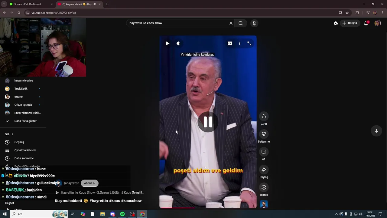Open the Chrome three-dot menu
This screenshot has height=218, width=387.
[x=382, y=13]
